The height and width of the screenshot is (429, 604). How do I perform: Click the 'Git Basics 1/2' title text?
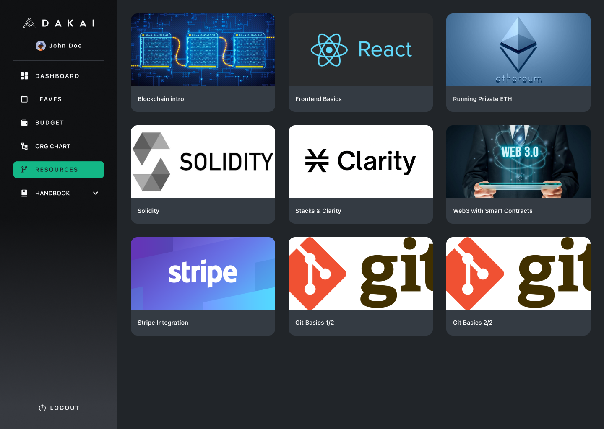pos(315,323)
